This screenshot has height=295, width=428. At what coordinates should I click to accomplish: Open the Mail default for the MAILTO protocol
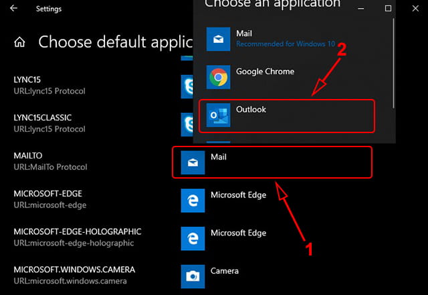(272, 163)
